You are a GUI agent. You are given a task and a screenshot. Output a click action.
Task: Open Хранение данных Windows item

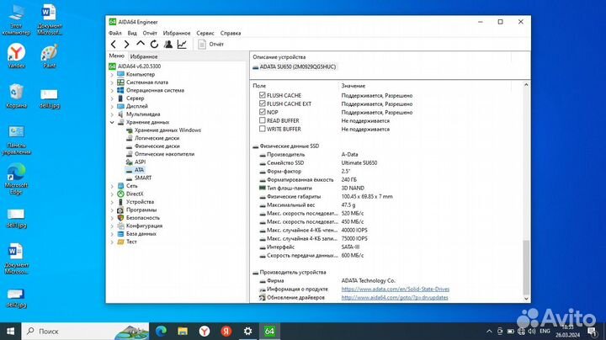coord(167,130)
